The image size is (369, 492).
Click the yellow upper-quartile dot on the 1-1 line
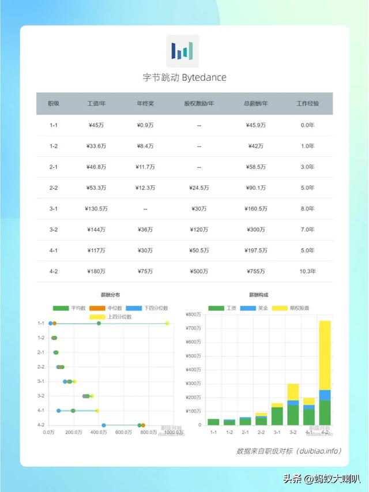tap(167, 323)
